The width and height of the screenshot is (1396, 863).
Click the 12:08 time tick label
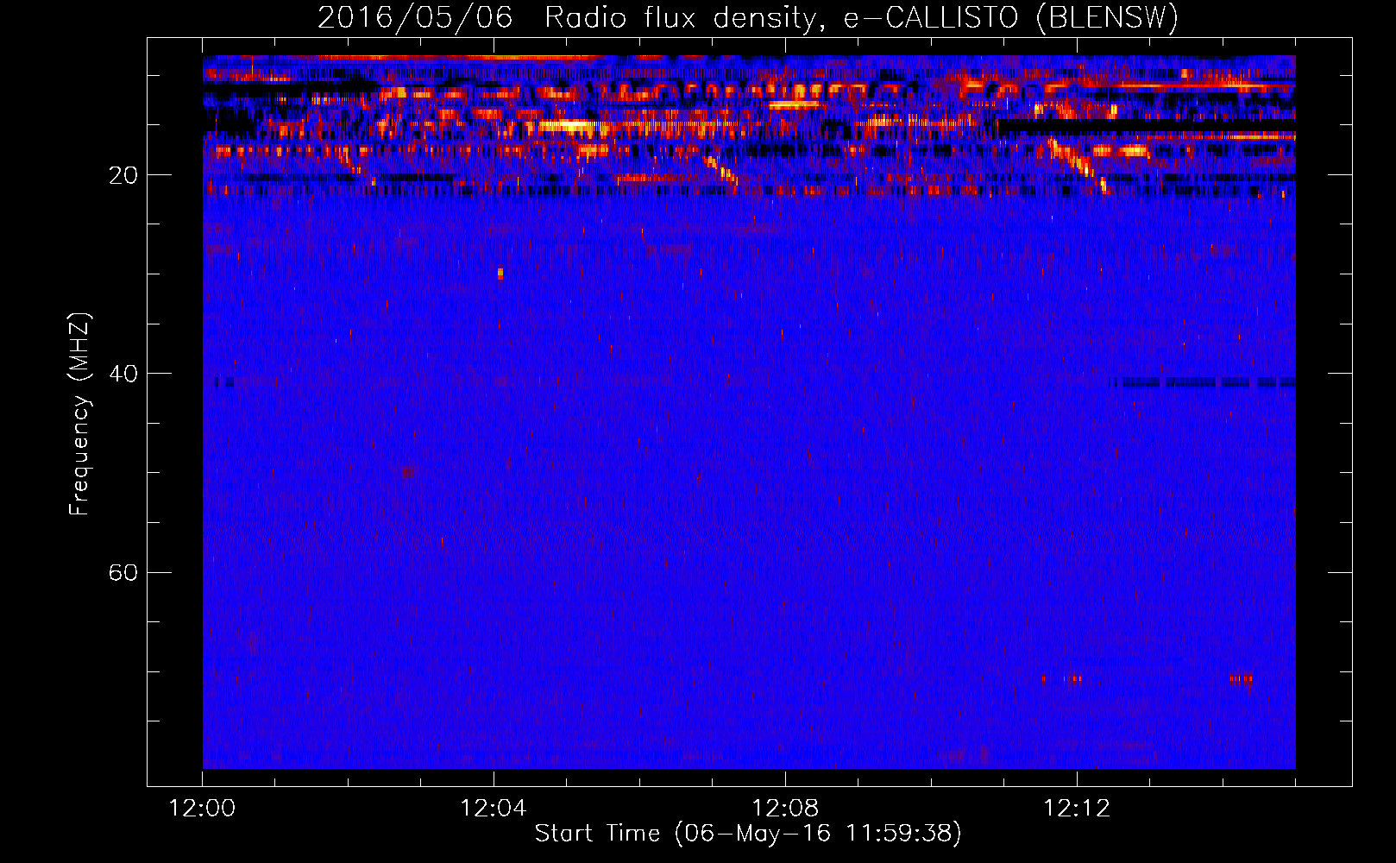[785, 809]
